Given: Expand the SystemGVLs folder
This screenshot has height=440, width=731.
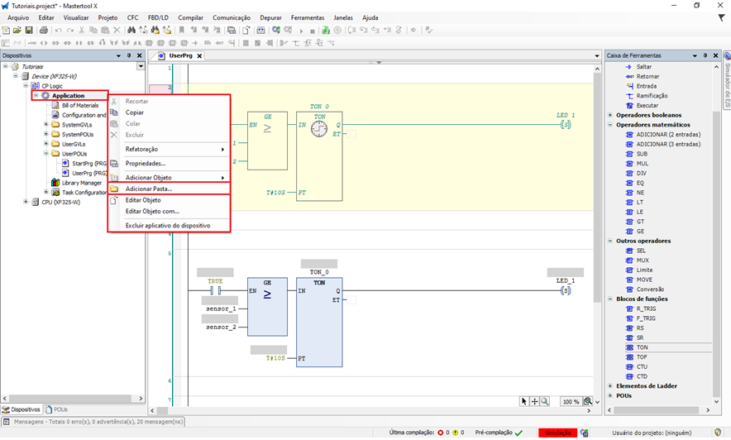Looking at the screenshot, I should (x=46, y=125).
